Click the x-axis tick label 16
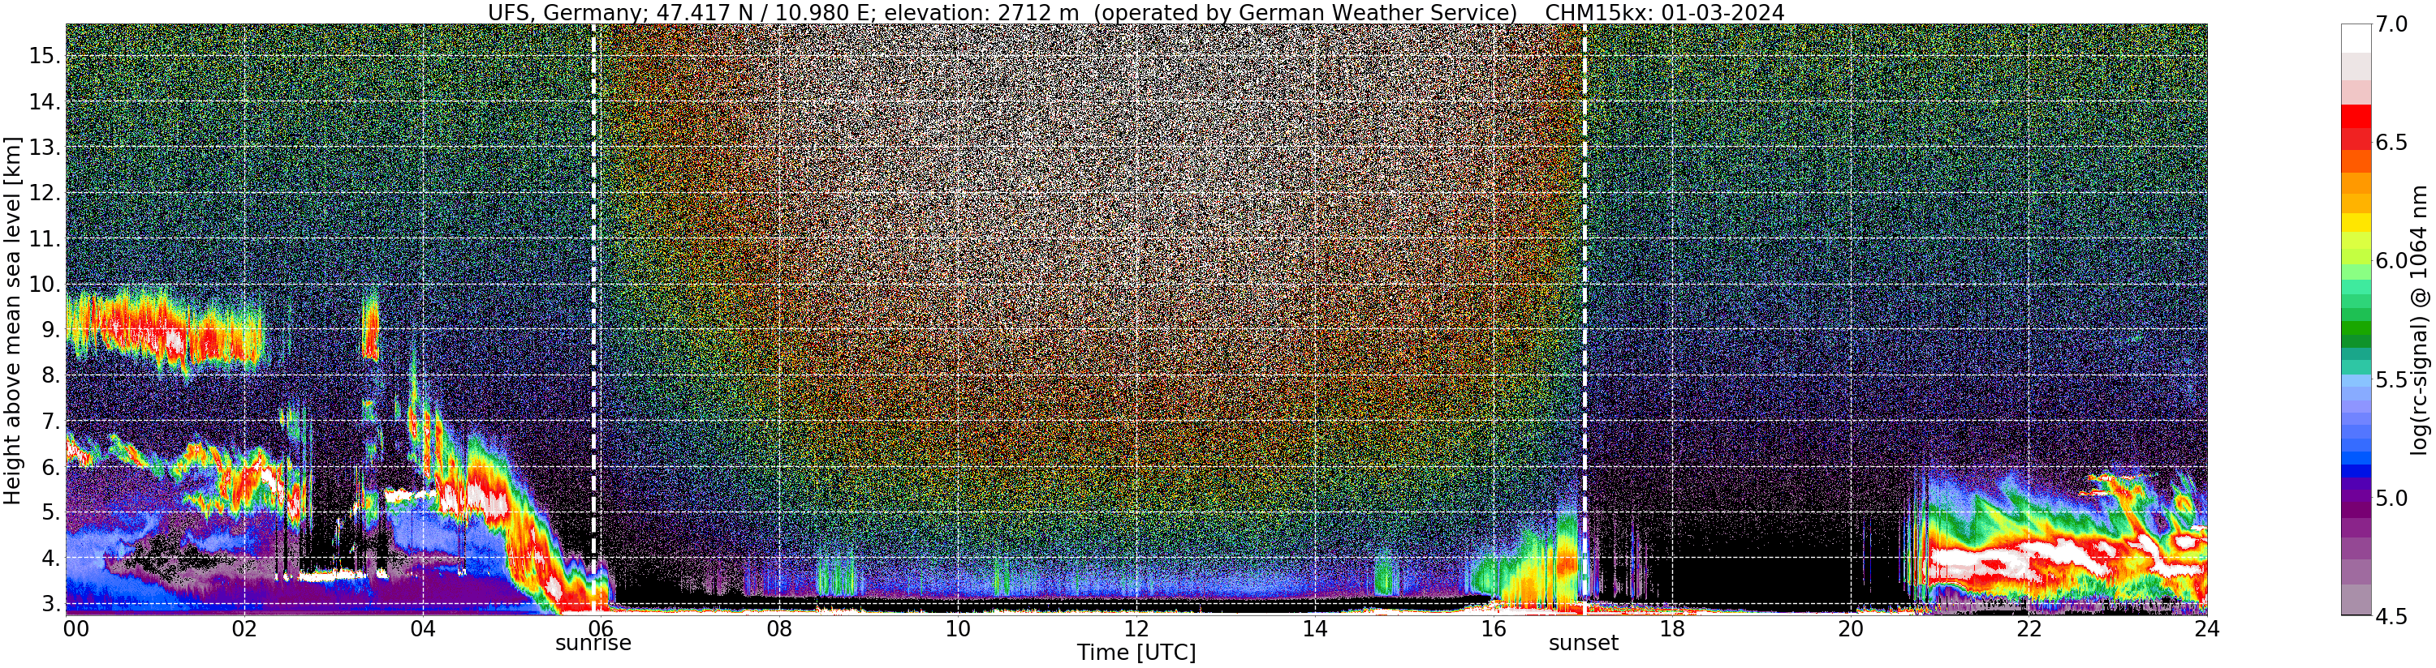 (1494, 629)
